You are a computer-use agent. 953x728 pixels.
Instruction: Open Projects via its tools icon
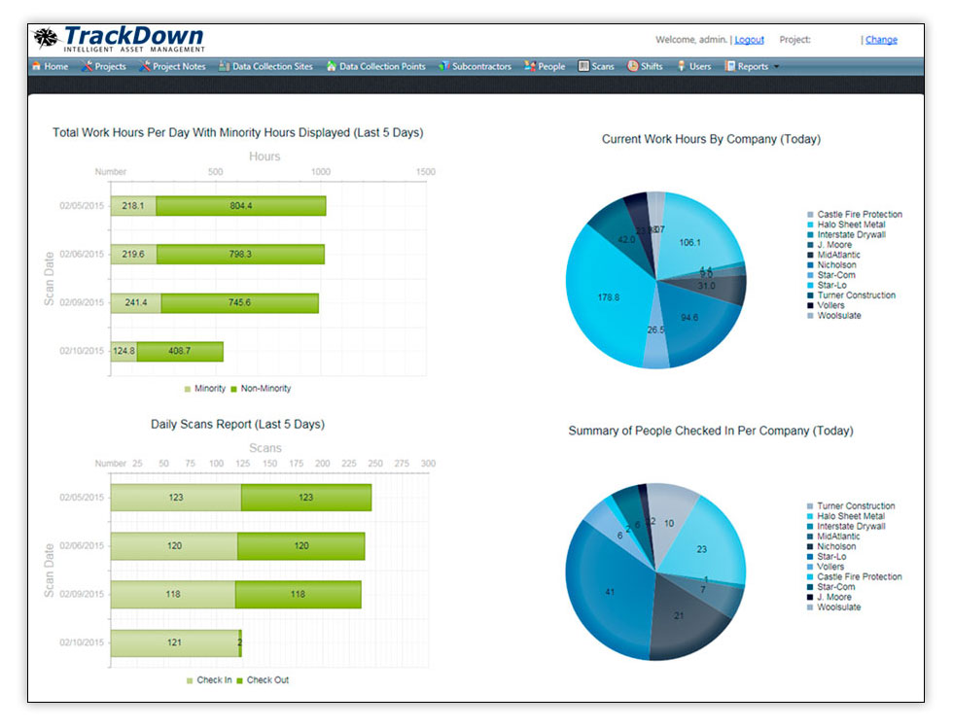point(87,66)
